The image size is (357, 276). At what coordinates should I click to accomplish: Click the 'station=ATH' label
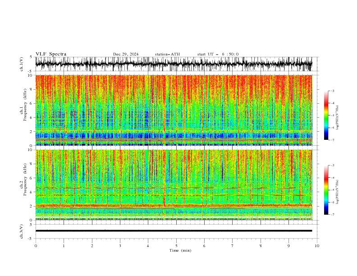167,54
